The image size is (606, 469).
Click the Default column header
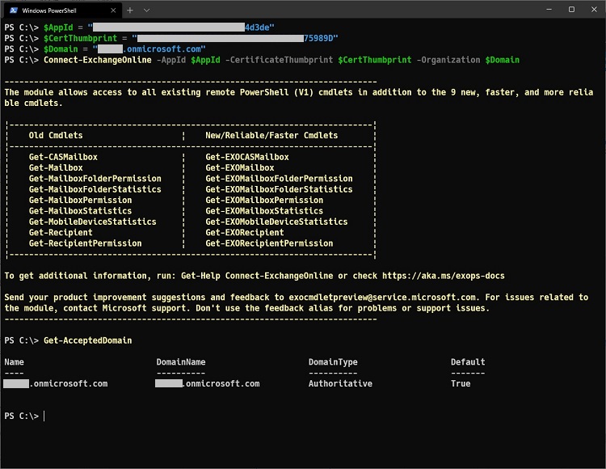click(468, 362)
